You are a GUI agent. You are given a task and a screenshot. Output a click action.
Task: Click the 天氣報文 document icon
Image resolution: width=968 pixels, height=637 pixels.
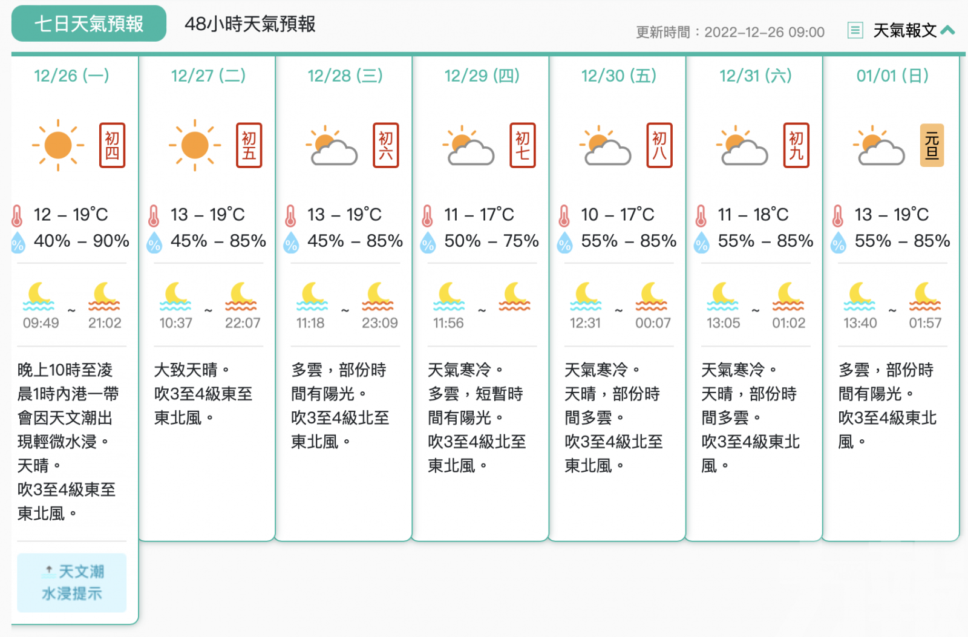click(855, 30)
